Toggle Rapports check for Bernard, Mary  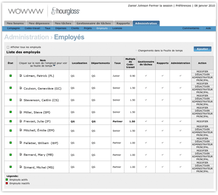pyautogui.click(x=163, y=155)
